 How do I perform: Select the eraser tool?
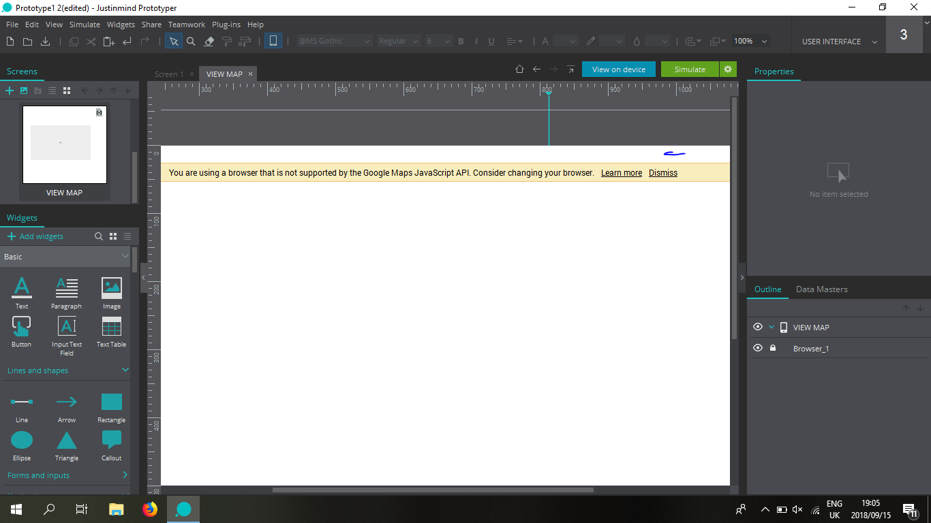(209, 42)
